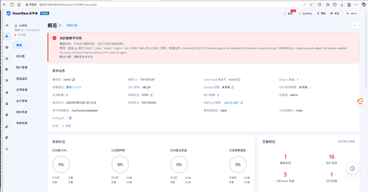The width and height of the screenshot is (368, 192).
Task: Open the language selector in header
Action: [335, 14]
